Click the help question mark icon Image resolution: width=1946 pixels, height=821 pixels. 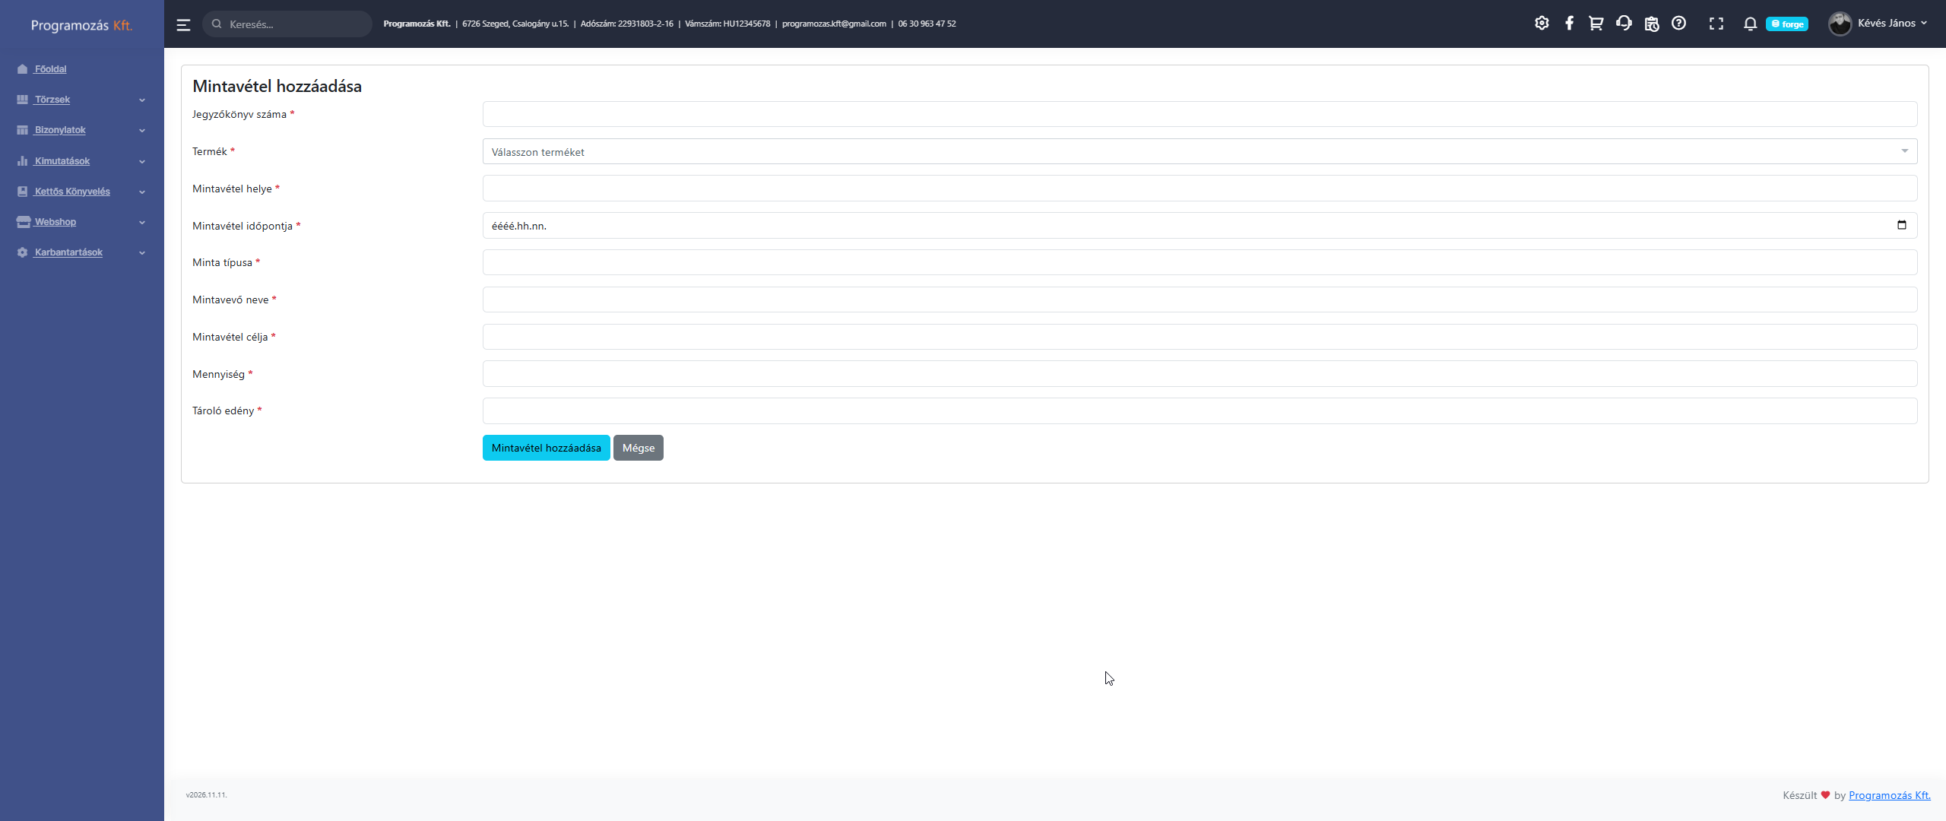[1678, 24]
